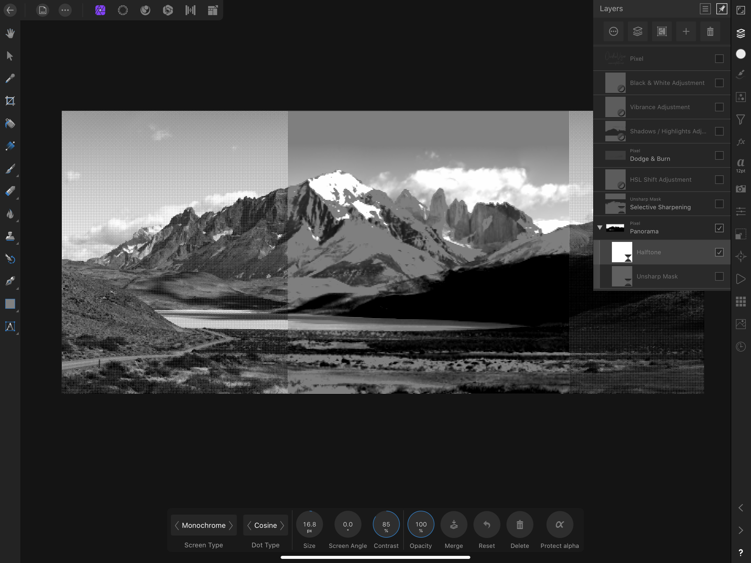Screen dimensions: 751x563
Task: Show the Dodge & Burn layer
Action: point(719,156)
